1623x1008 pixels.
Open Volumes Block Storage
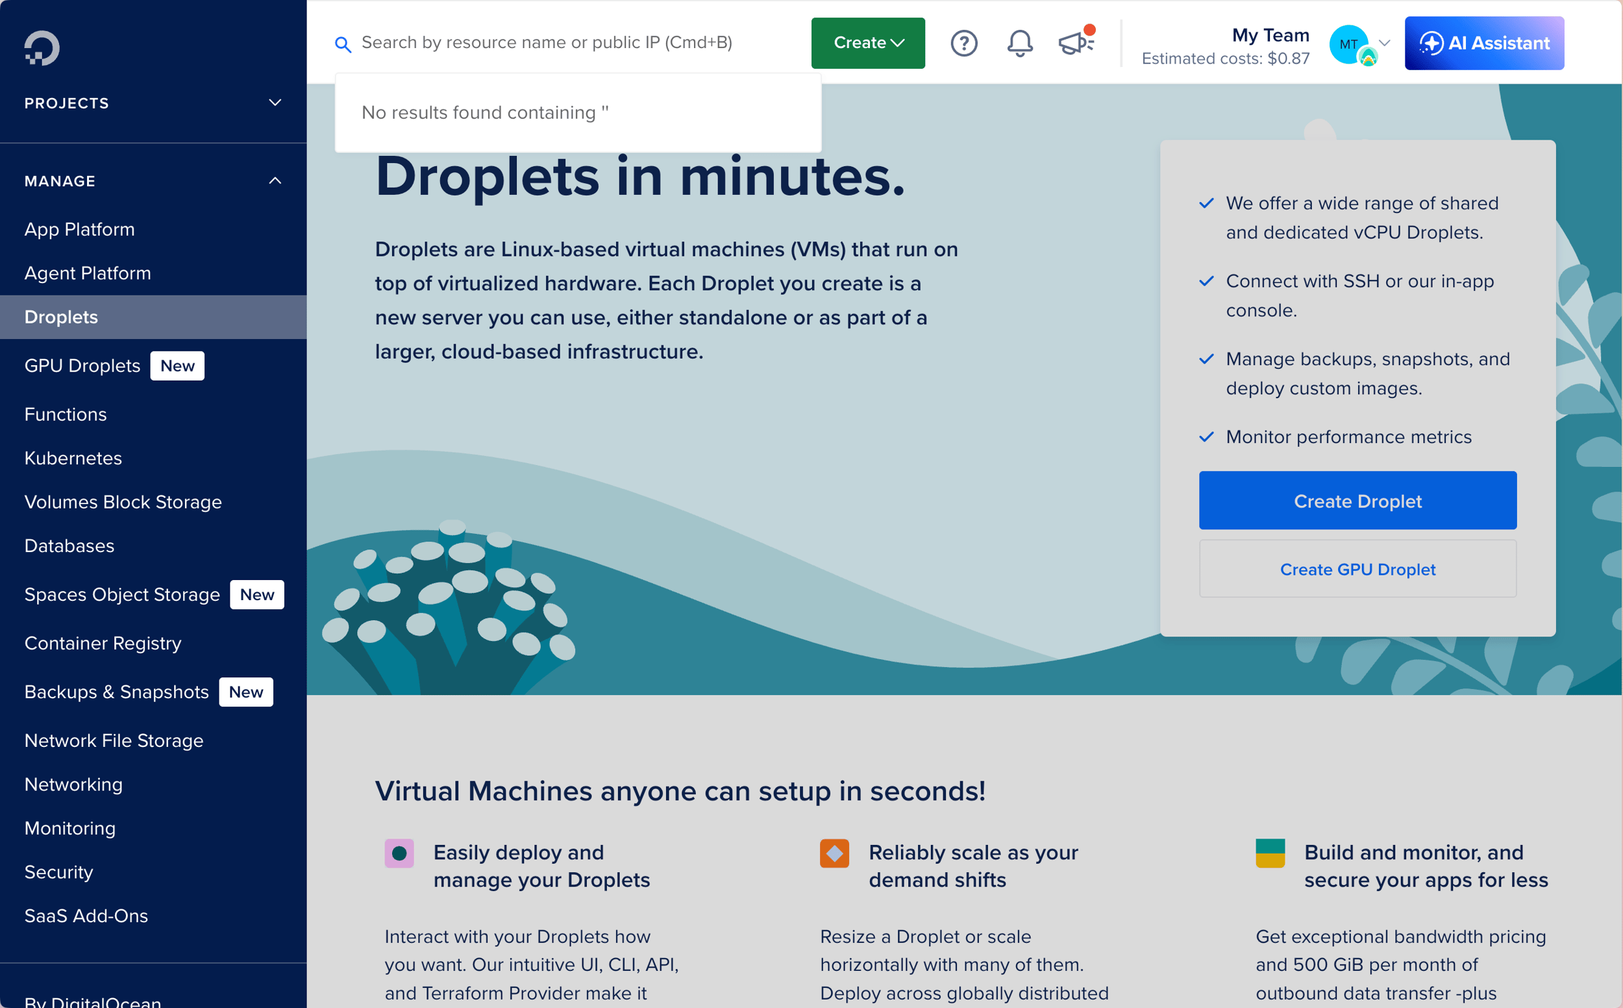123,502
